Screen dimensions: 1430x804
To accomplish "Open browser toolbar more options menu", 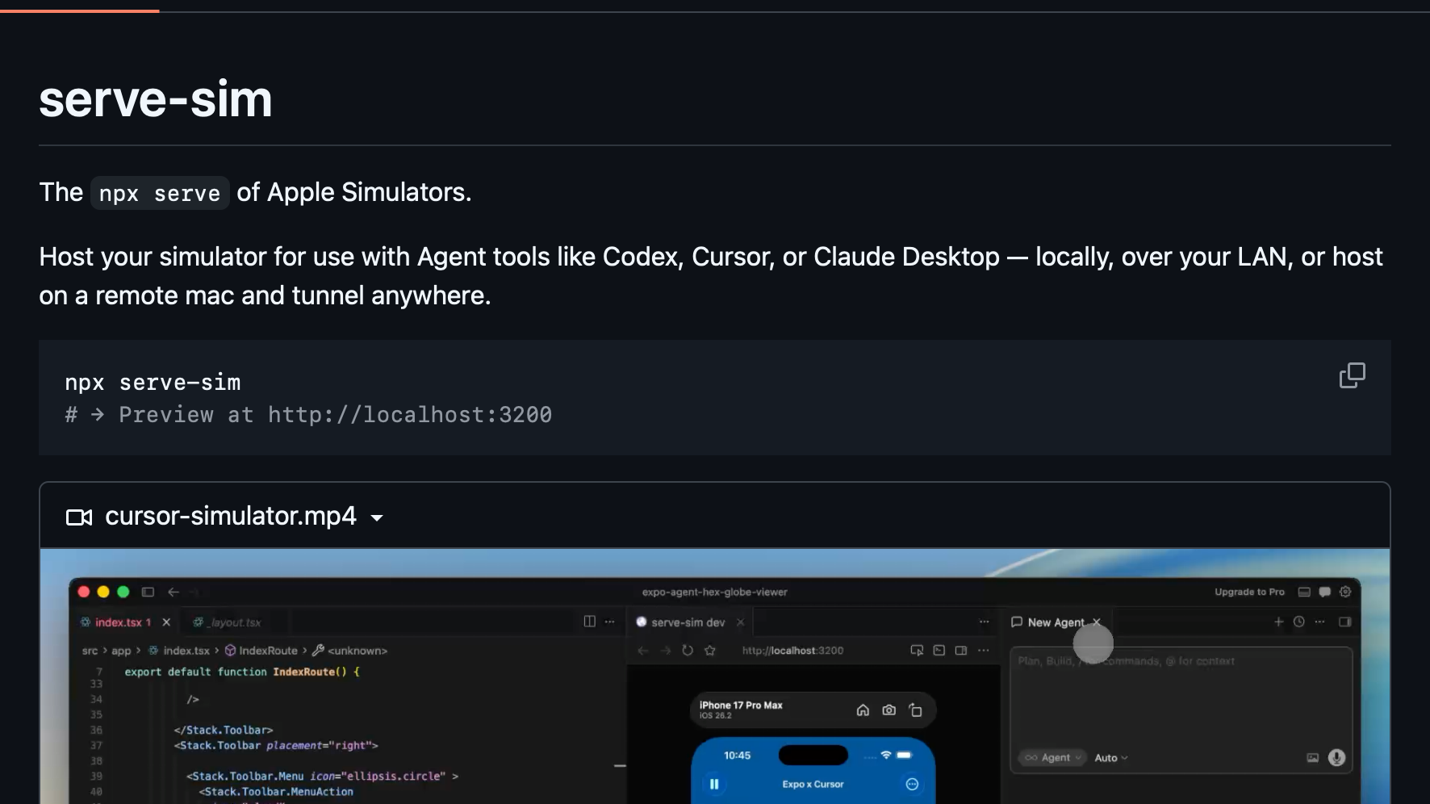I will (983, 651).
